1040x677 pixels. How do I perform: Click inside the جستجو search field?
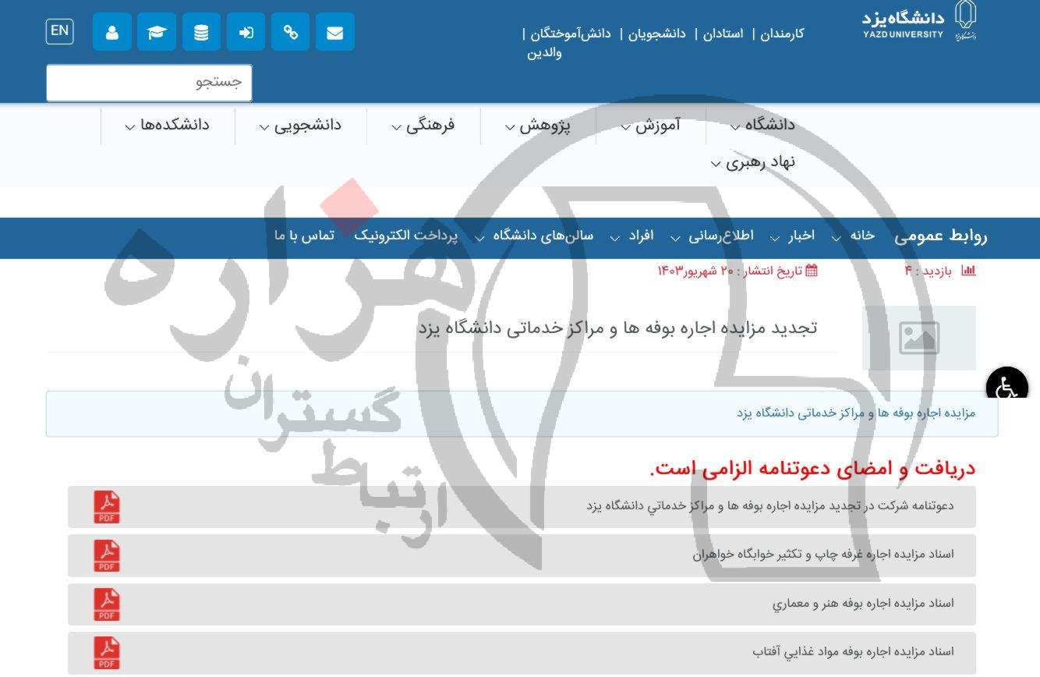click(x=149, y=82)
